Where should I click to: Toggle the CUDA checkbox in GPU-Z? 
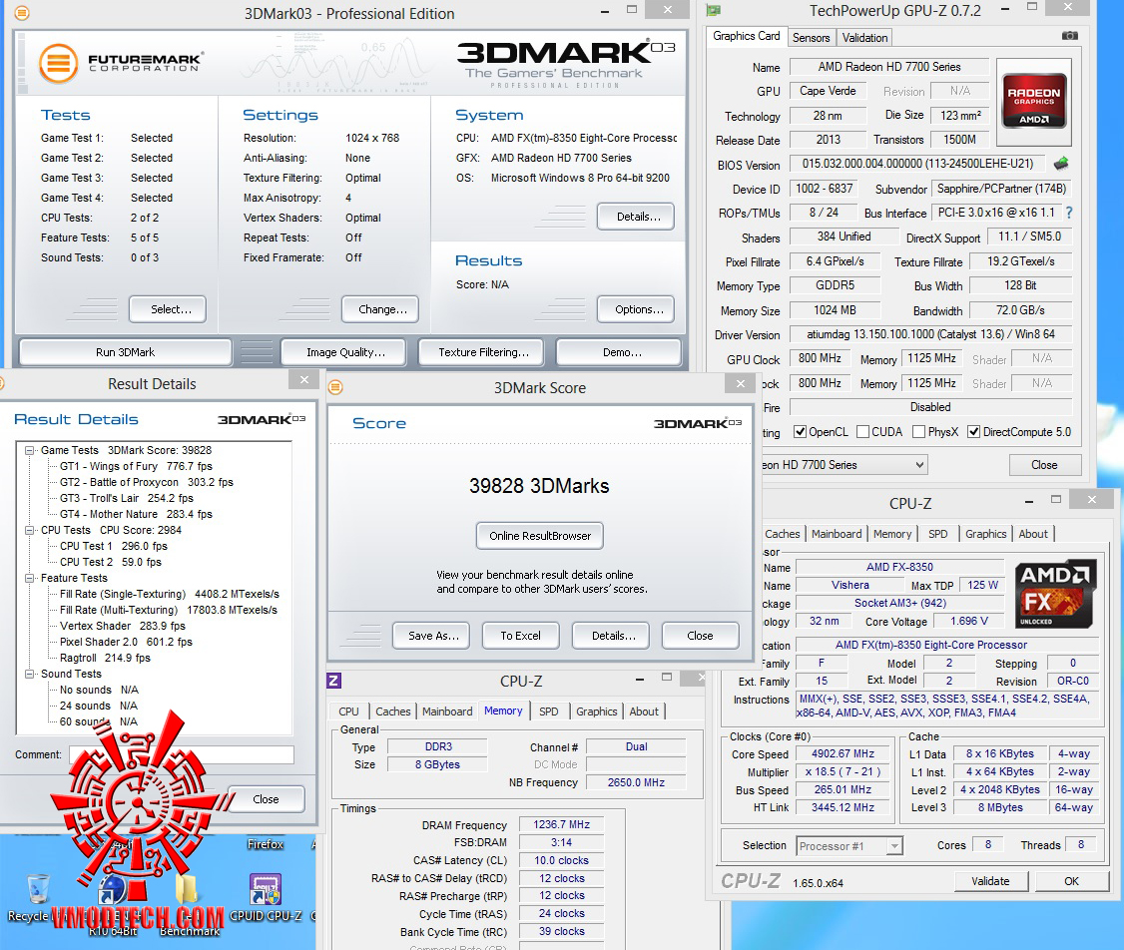point(863,431)
